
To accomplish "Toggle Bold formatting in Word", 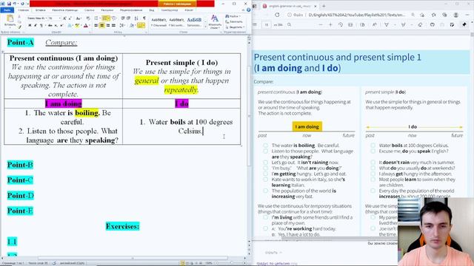I will coord(30,26).
